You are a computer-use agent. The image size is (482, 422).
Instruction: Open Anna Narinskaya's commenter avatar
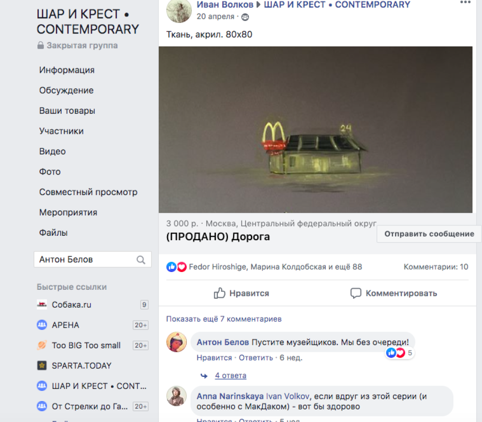tap(176, 396)
